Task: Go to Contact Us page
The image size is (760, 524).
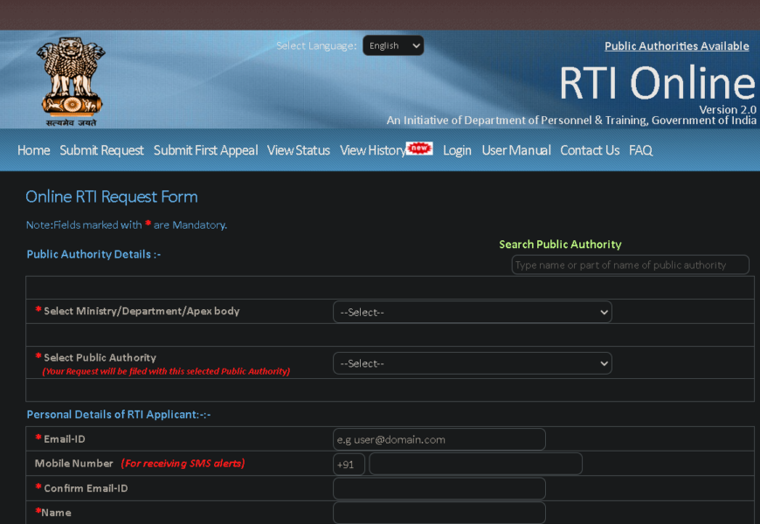Action: click(590, 150)
